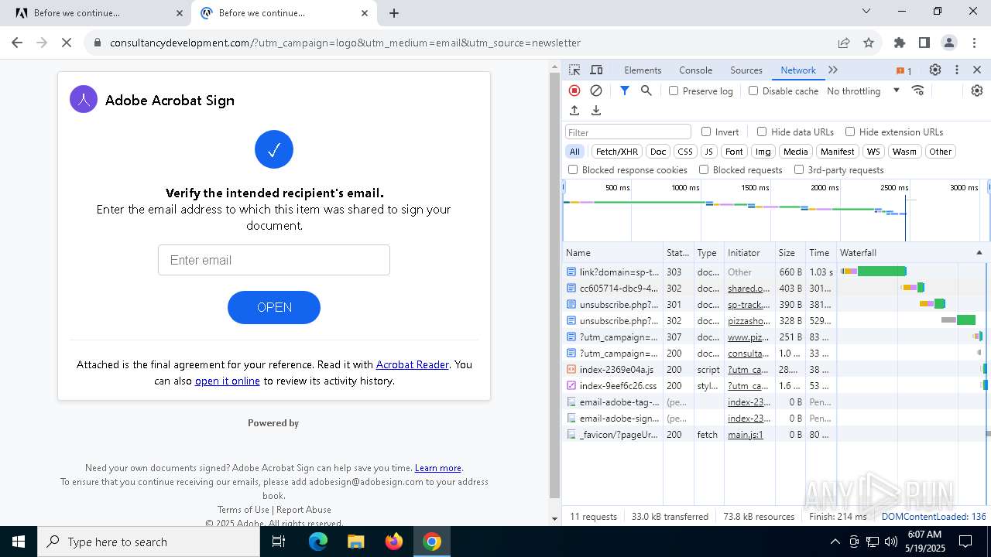Viewport: 991px width, 557px height.
Task: Enable Disable cache checkbox
Action: coord(753,91)
